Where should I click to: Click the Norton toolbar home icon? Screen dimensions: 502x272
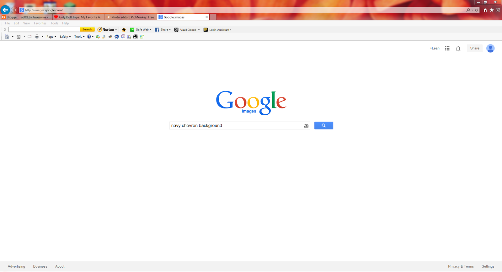click(124, 30)
